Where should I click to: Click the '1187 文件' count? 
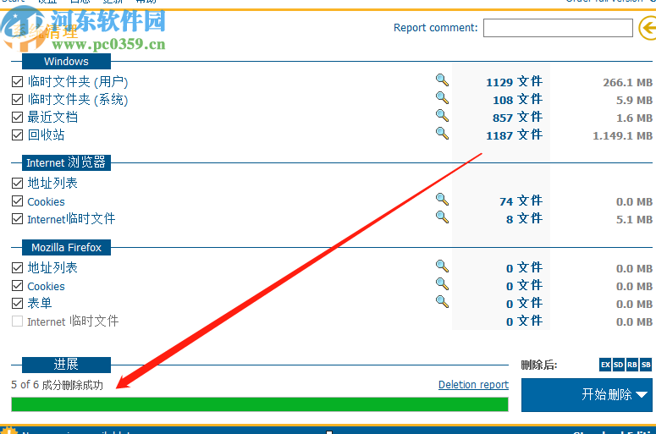pos(514,135)
